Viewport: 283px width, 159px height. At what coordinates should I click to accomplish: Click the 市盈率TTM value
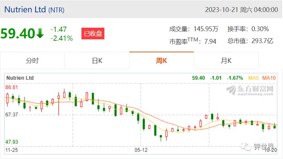coord(210,41)
